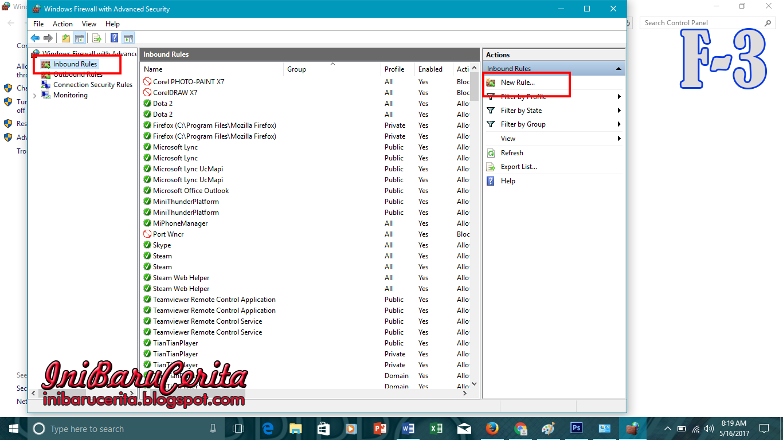
Task: Click the blue Help question-mark toolbar icon
Action: pyautogui.click(x=114, y=38)
